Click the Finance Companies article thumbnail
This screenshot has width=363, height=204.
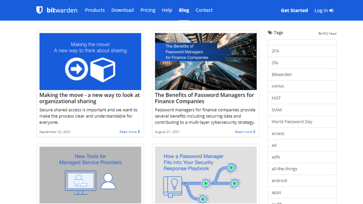(x=206, y=61)
